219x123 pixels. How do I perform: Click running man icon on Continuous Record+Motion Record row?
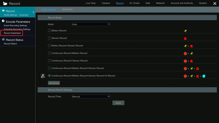[192, 54]
